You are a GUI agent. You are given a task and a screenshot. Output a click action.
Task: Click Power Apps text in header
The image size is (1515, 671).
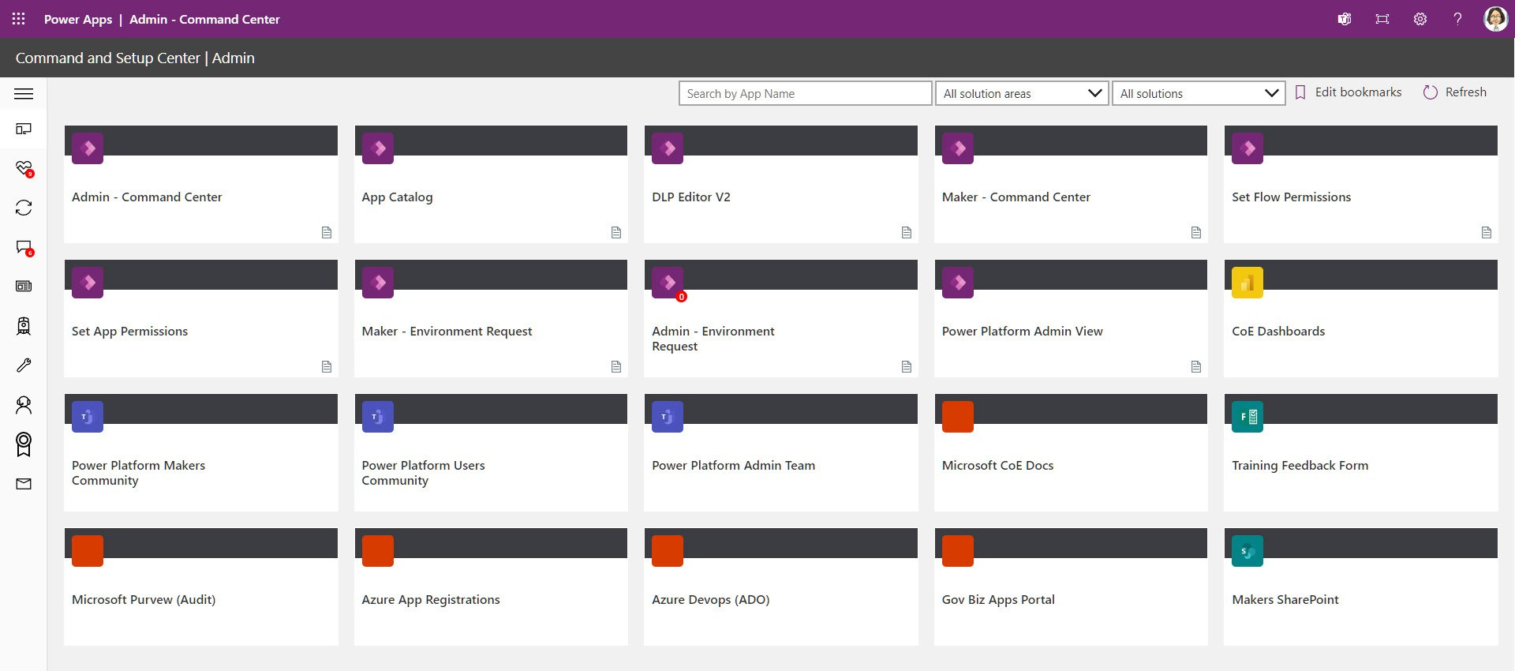(x=78, y=19)
